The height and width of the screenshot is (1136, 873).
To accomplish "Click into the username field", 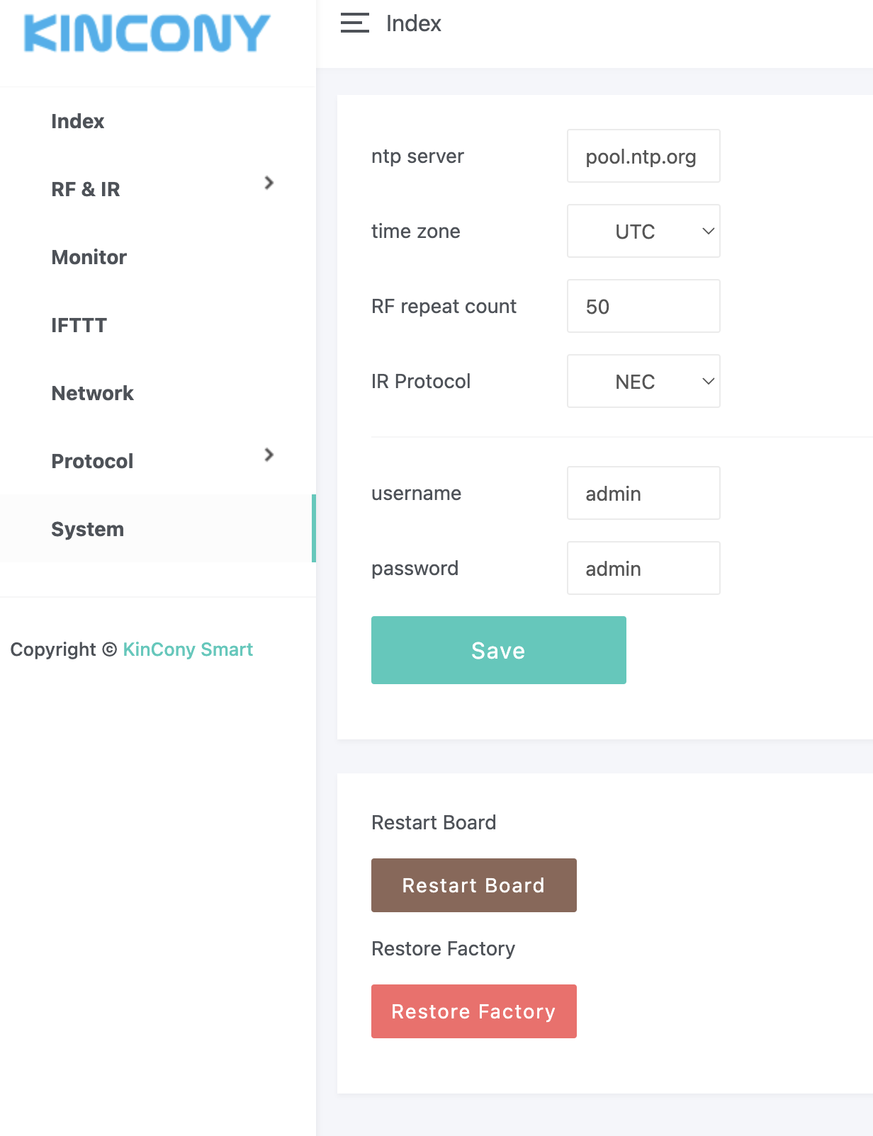I will [x=643, y=494].
